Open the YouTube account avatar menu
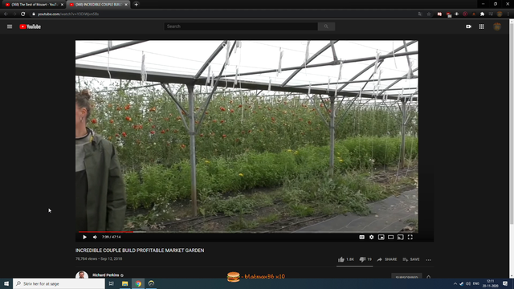Screen dimensions: 514x289 tap(497, 26)
